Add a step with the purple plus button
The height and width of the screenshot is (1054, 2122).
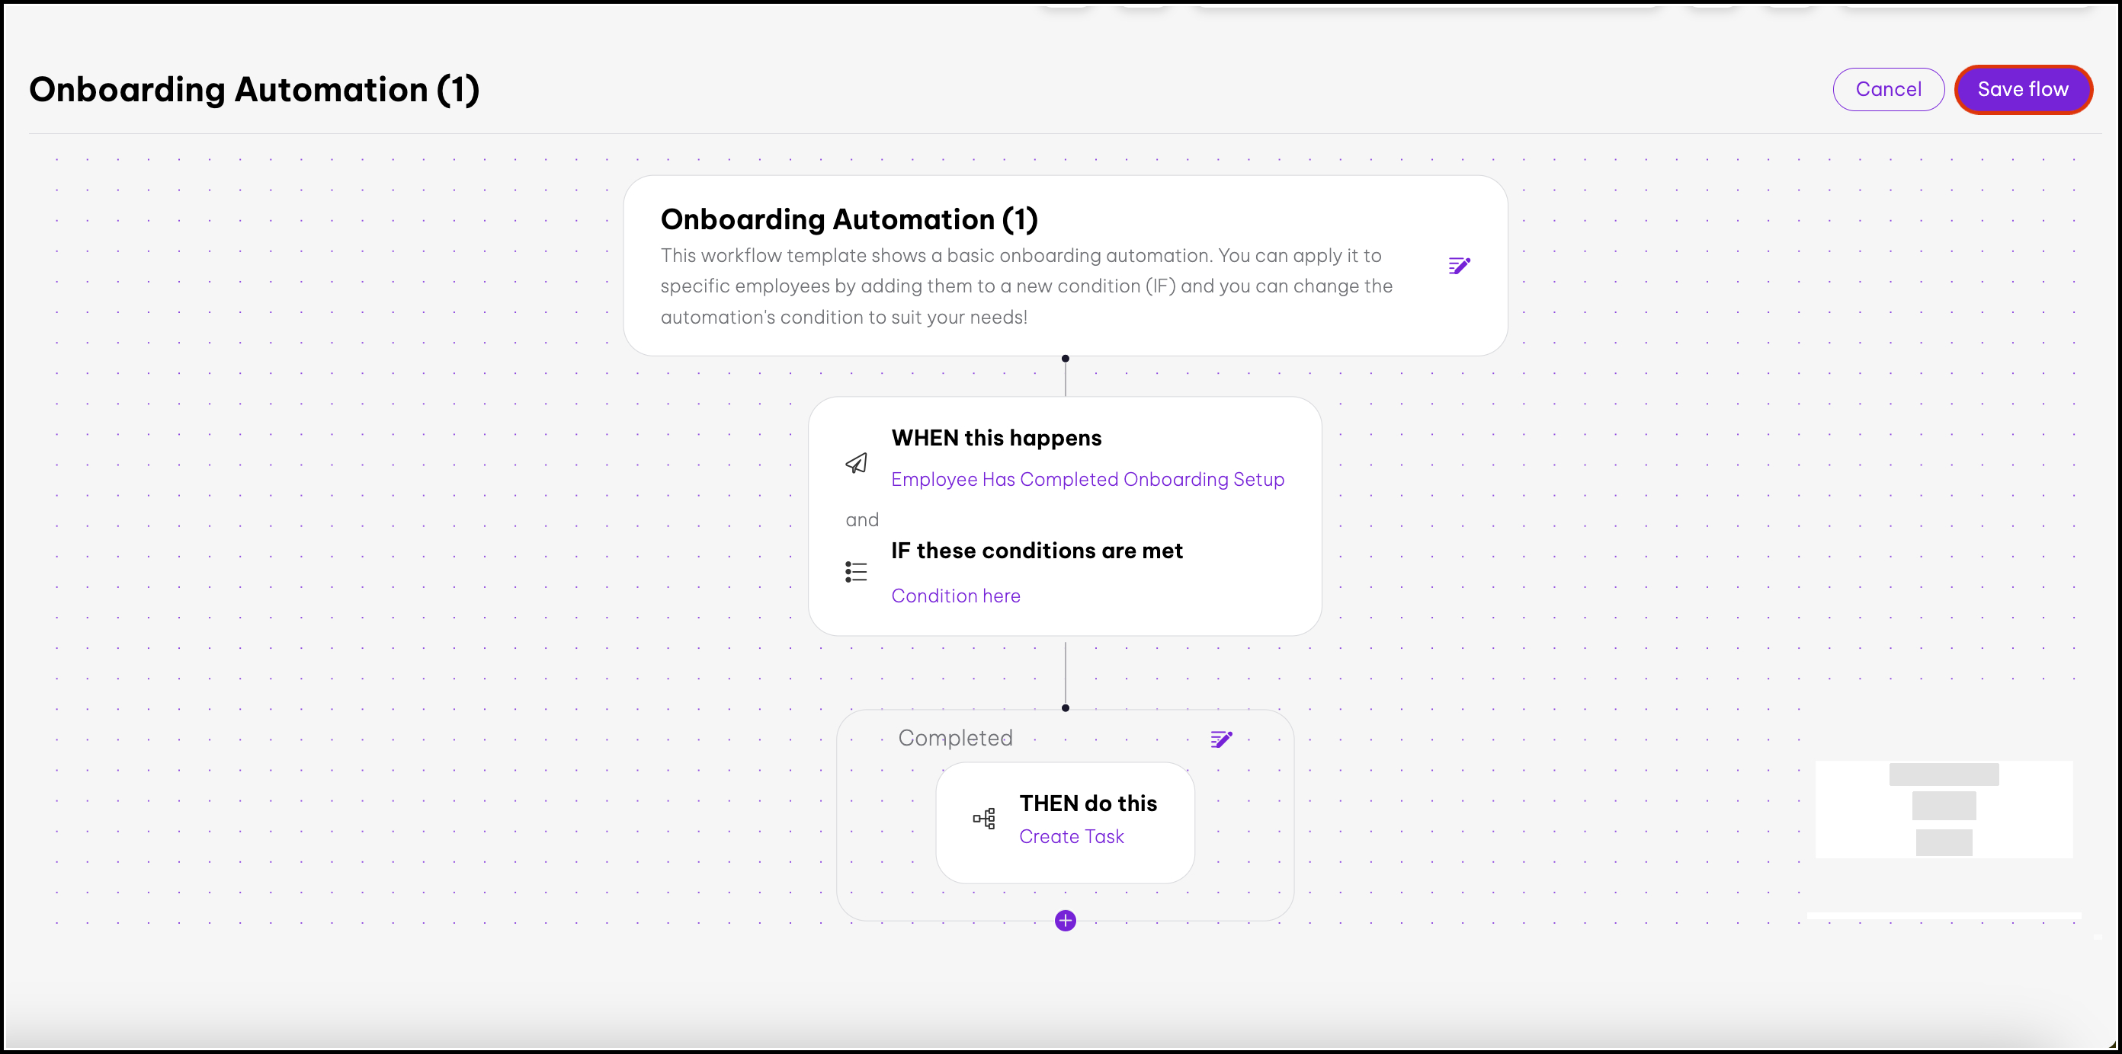point(1065,921)
